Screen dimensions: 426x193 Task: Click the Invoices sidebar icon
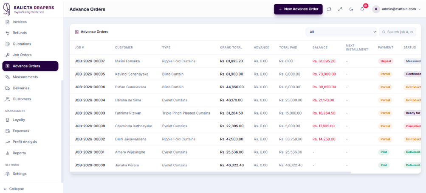pyautogui.click(x=8, y=22)
